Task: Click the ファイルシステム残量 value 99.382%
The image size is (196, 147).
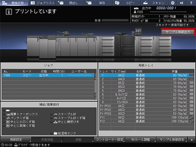Action: click(x=189, y=21)
